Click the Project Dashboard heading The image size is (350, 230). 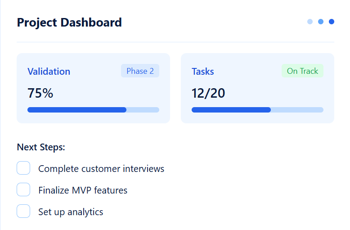(x=69, y=22)
